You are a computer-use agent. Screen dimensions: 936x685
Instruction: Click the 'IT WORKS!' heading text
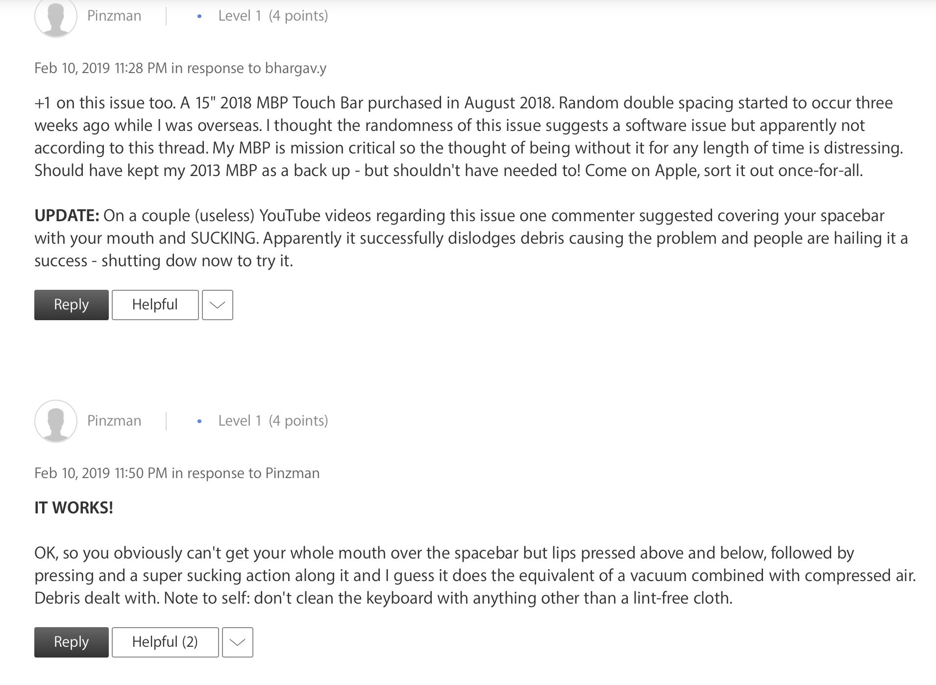point(74,508)
